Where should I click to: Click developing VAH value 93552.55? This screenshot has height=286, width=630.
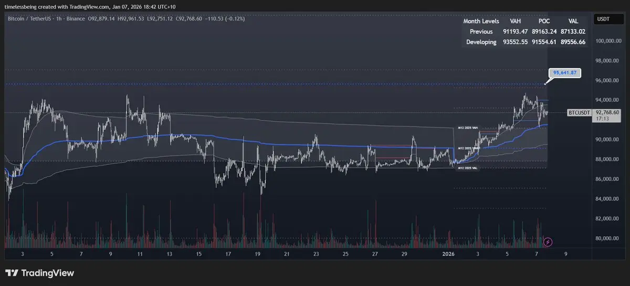point(516,42)
